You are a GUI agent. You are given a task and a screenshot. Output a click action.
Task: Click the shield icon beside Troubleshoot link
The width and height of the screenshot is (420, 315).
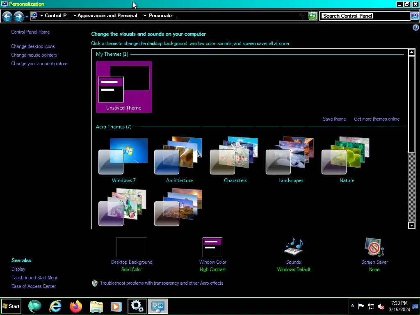95,283
